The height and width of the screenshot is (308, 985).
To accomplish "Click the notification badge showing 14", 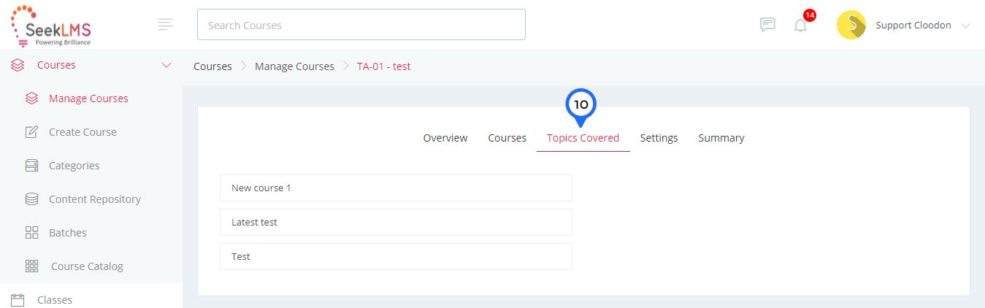I will (810, 15).
